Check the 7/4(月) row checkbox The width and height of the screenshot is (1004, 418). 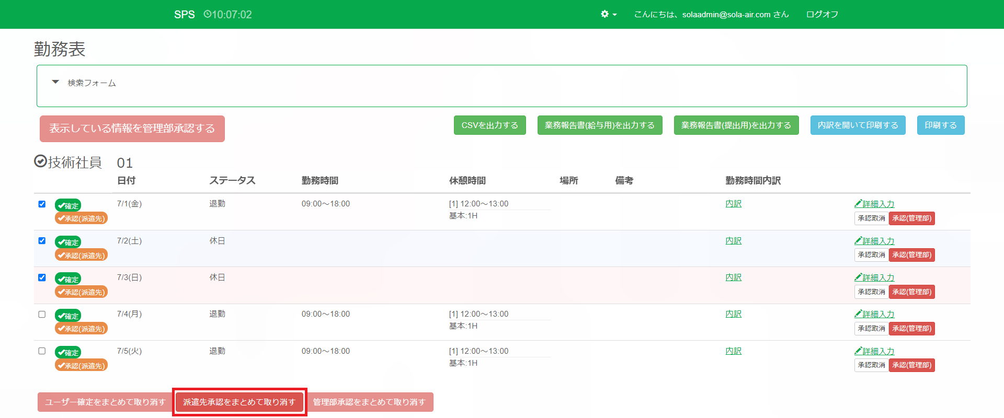[x=42, y=315]
